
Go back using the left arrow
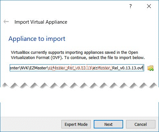tap(6, 22)
